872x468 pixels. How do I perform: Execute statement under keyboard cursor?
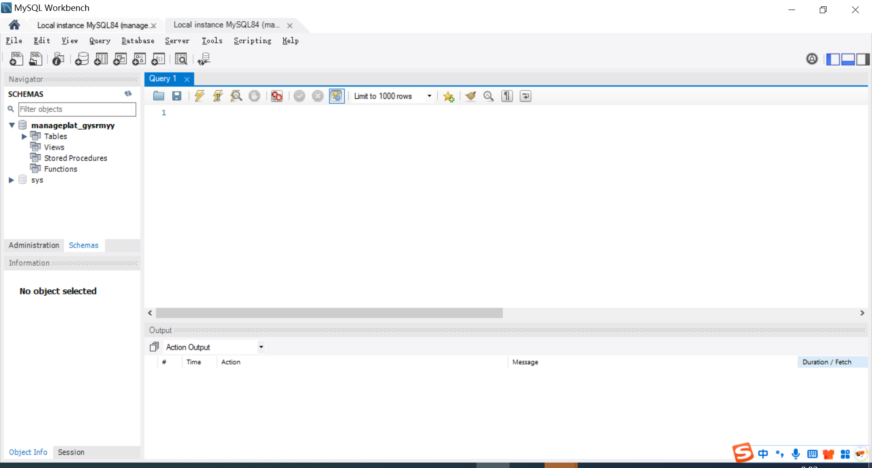(218, 96)
